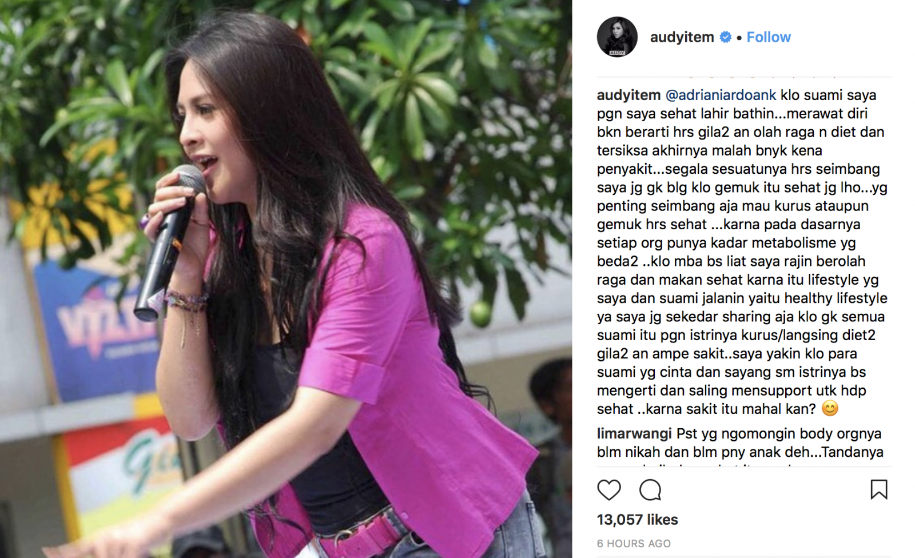Save the post with the bookmark icon

pyautogui.click(x=878, y=489)
